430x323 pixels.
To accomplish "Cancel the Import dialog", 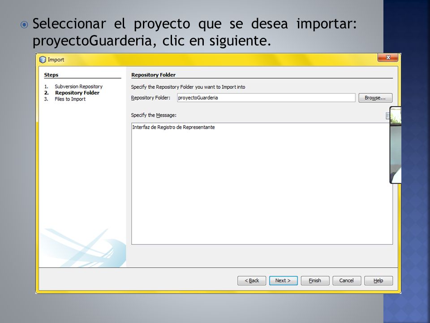I will (347, 280).
